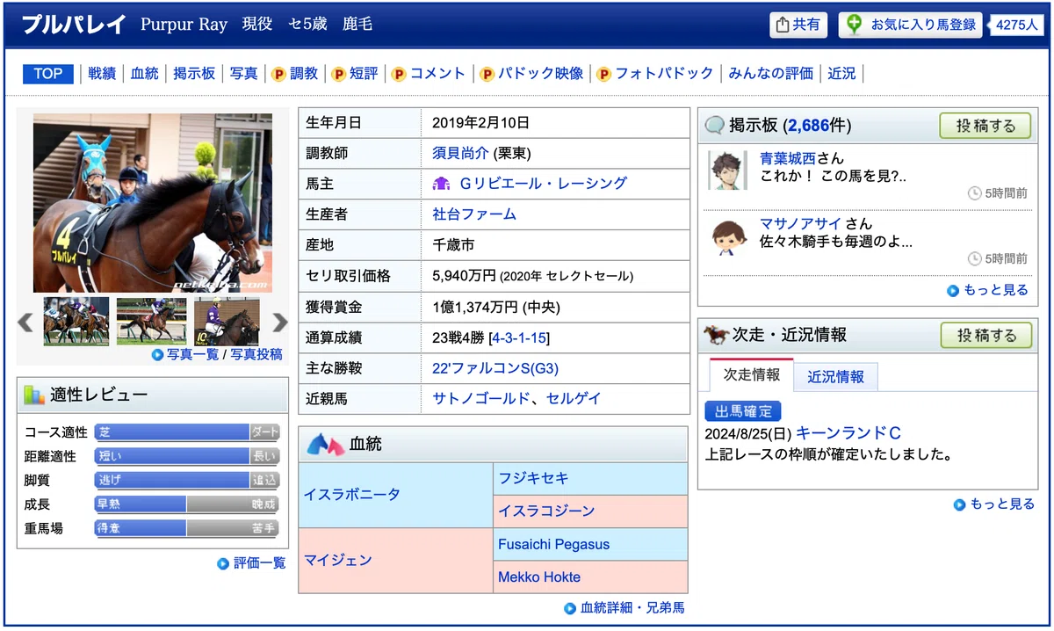Click the purple silks icon by owner
The image size is (1054, 631).
pos(442,184)
